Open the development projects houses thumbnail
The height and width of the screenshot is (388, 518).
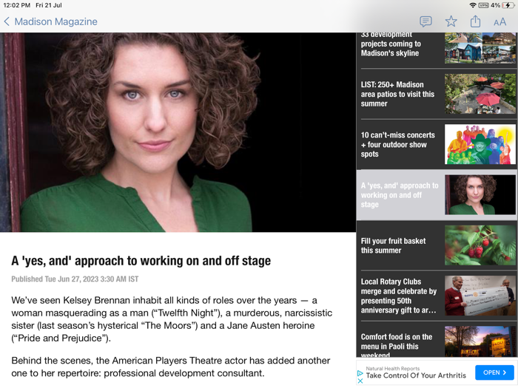coord(480,48)
